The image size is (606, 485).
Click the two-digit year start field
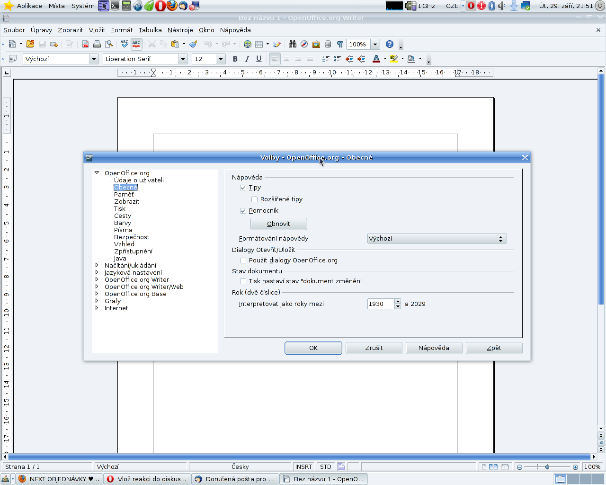tap(381, 304)
